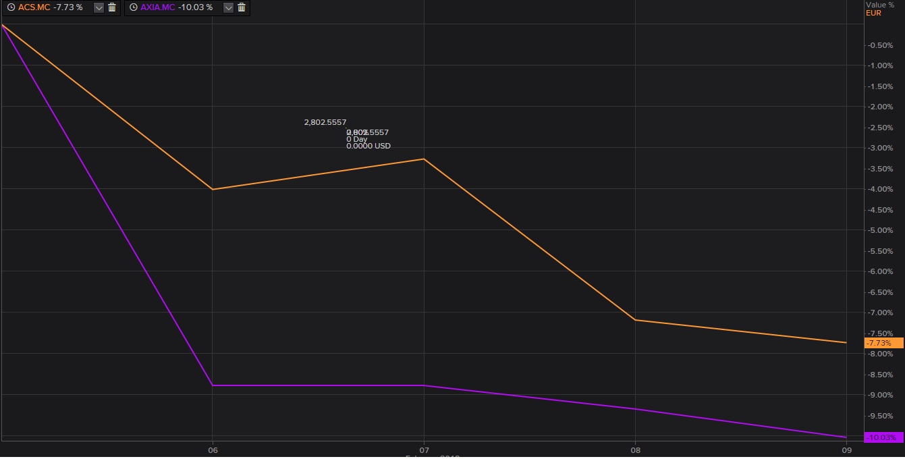Select the AXIA.MC ticker label

158,7
